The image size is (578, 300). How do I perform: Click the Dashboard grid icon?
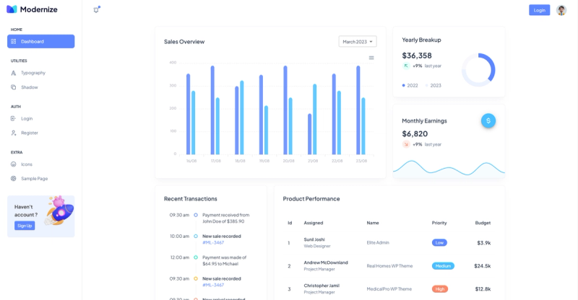(x=14, y=42)
